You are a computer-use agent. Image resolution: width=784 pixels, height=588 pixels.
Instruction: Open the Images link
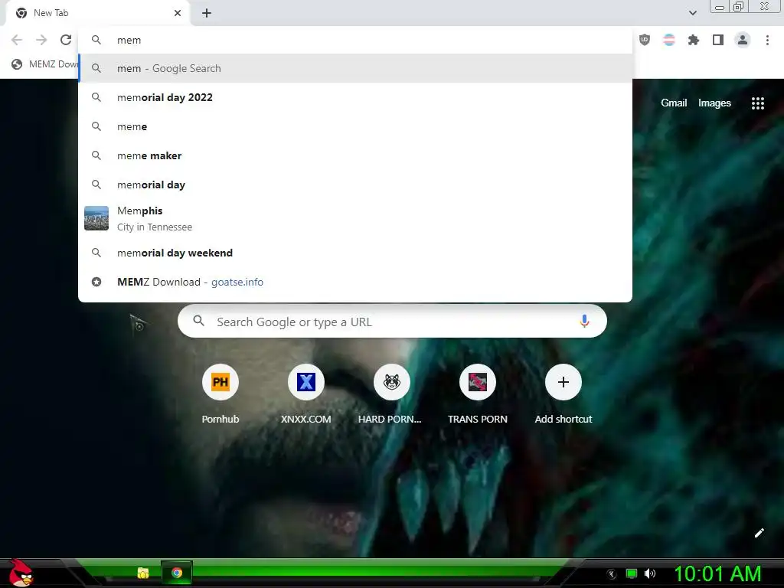coord(714,103)
